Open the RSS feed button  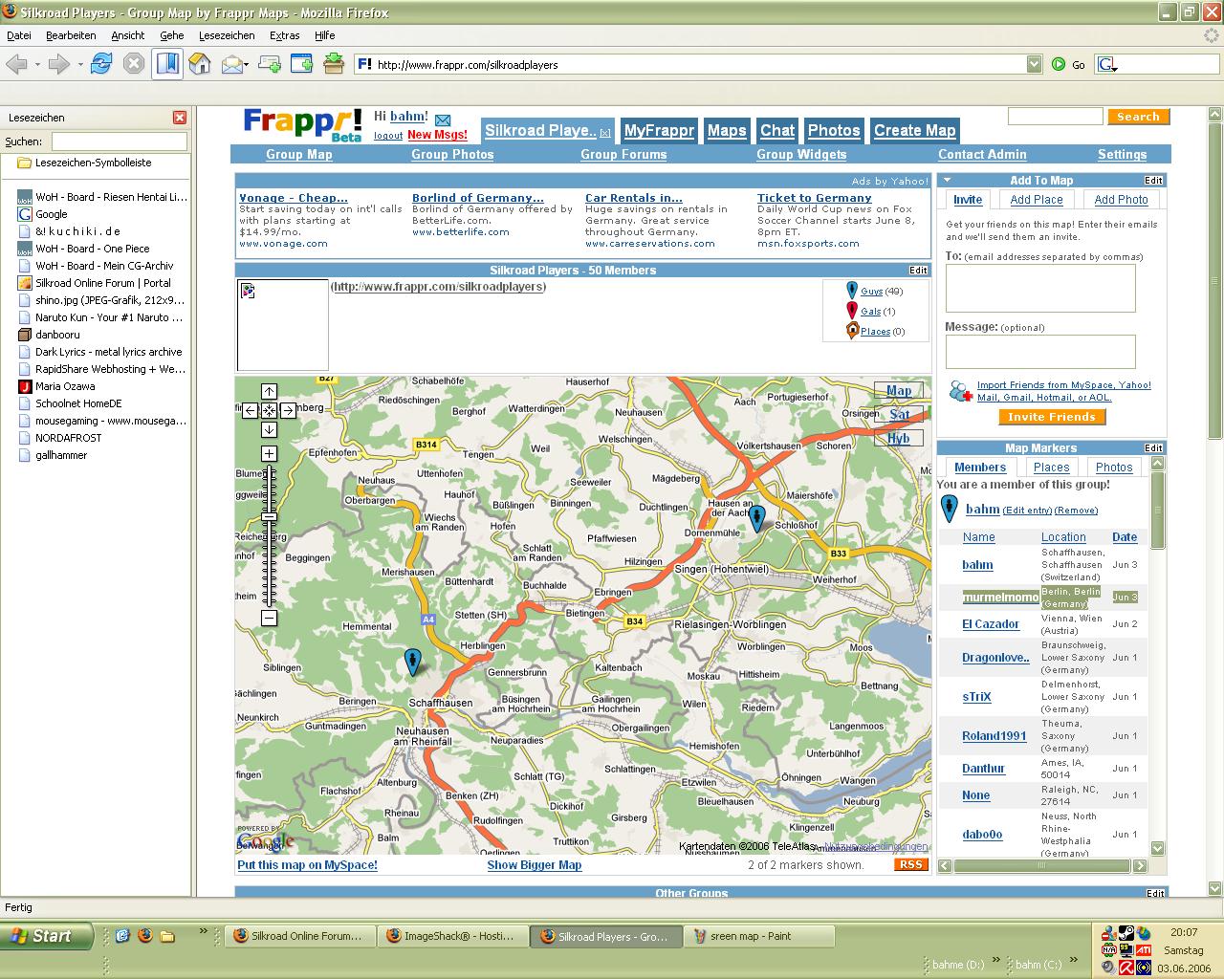911,864
